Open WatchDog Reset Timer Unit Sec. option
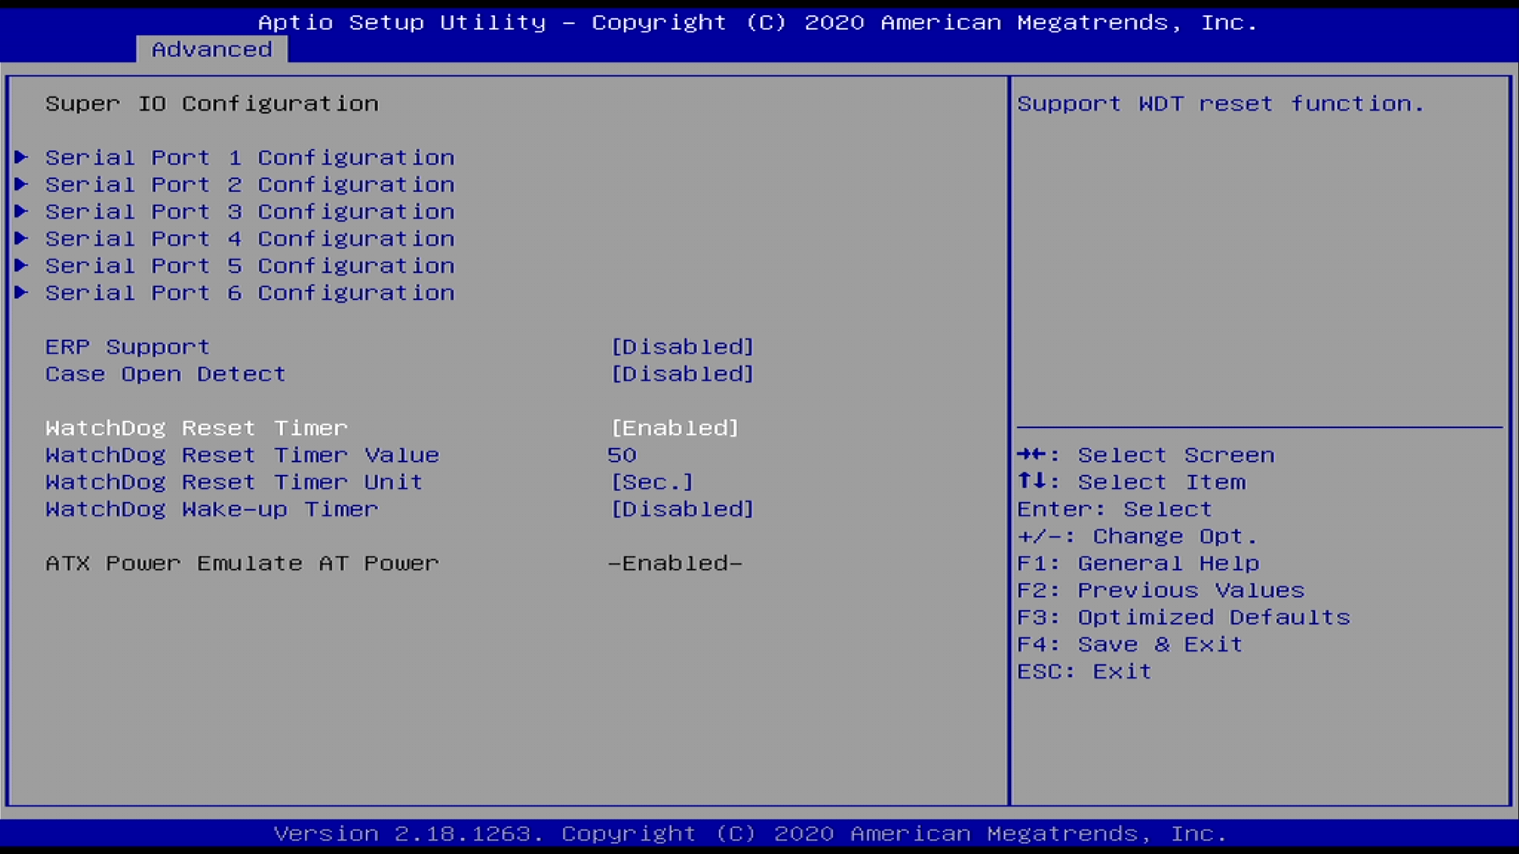Screen dimensions: 1519x854 point(652,482)
